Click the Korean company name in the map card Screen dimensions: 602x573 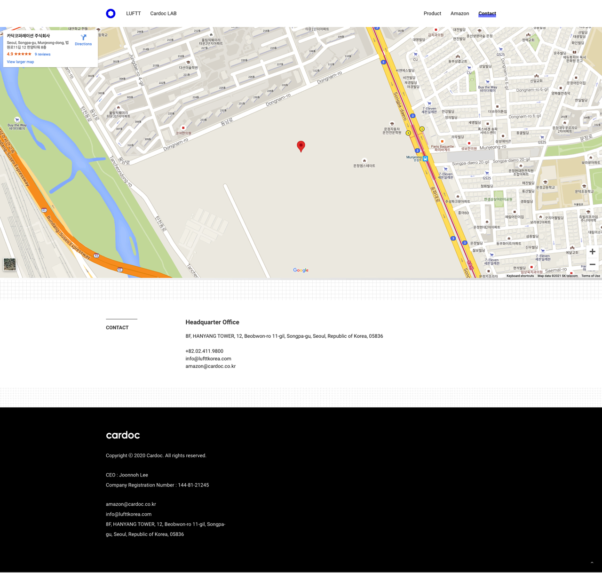click(x=28, y=36)
